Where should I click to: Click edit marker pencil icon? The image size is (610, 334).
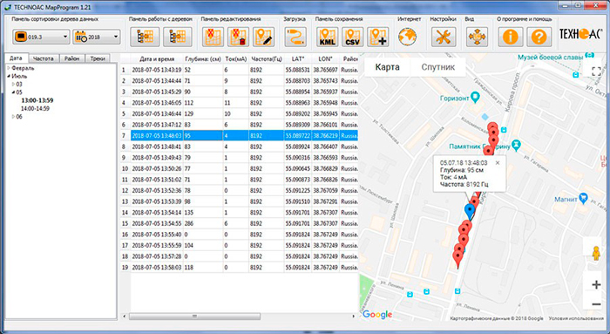[x=263, y=37]
